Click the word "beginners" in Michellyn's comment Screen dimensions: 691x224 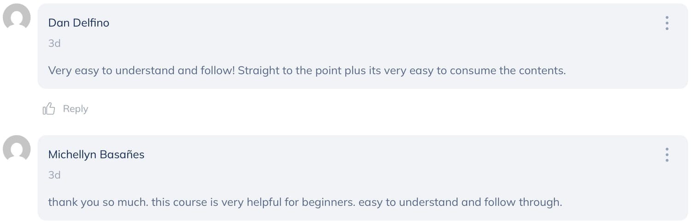coord(331,202)
